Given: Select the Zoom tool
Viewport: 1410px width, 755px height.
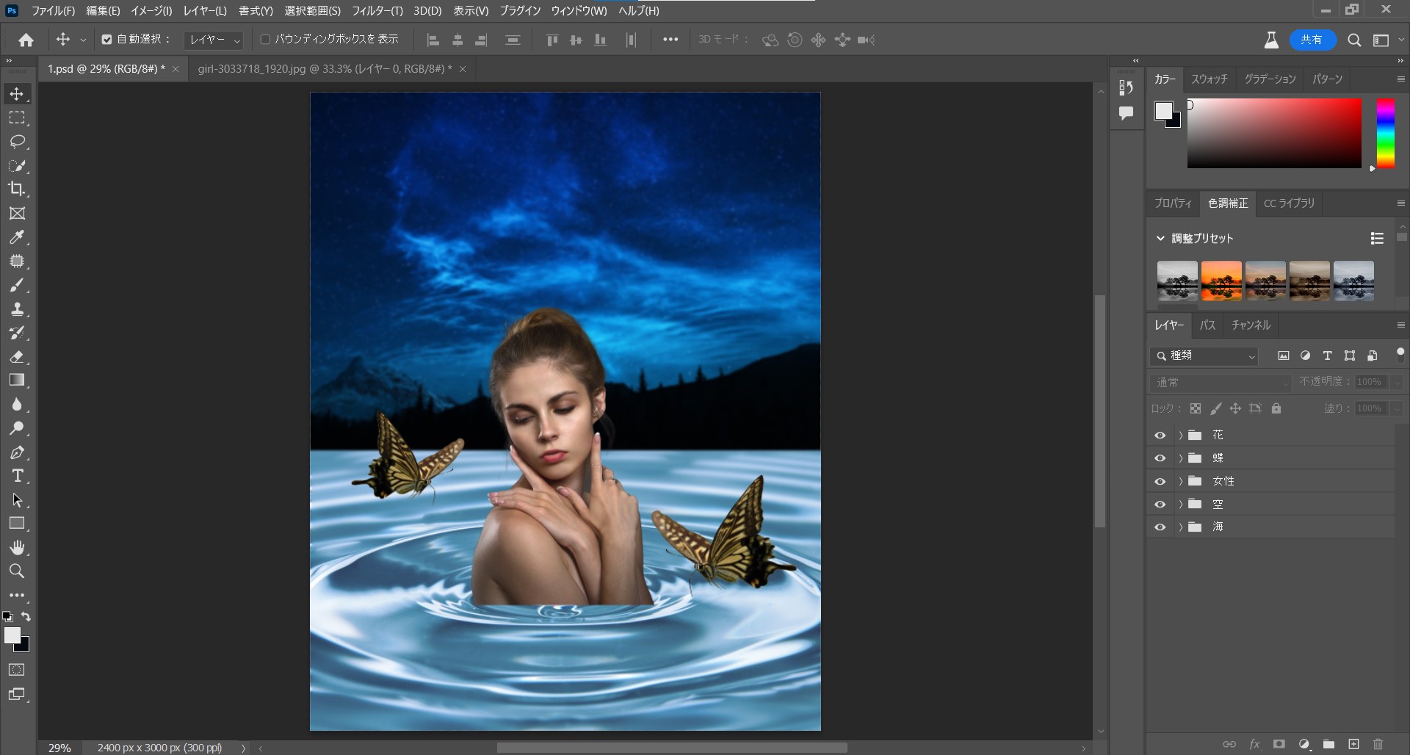Looking at the screenshot, I should (x=17, y=571).
